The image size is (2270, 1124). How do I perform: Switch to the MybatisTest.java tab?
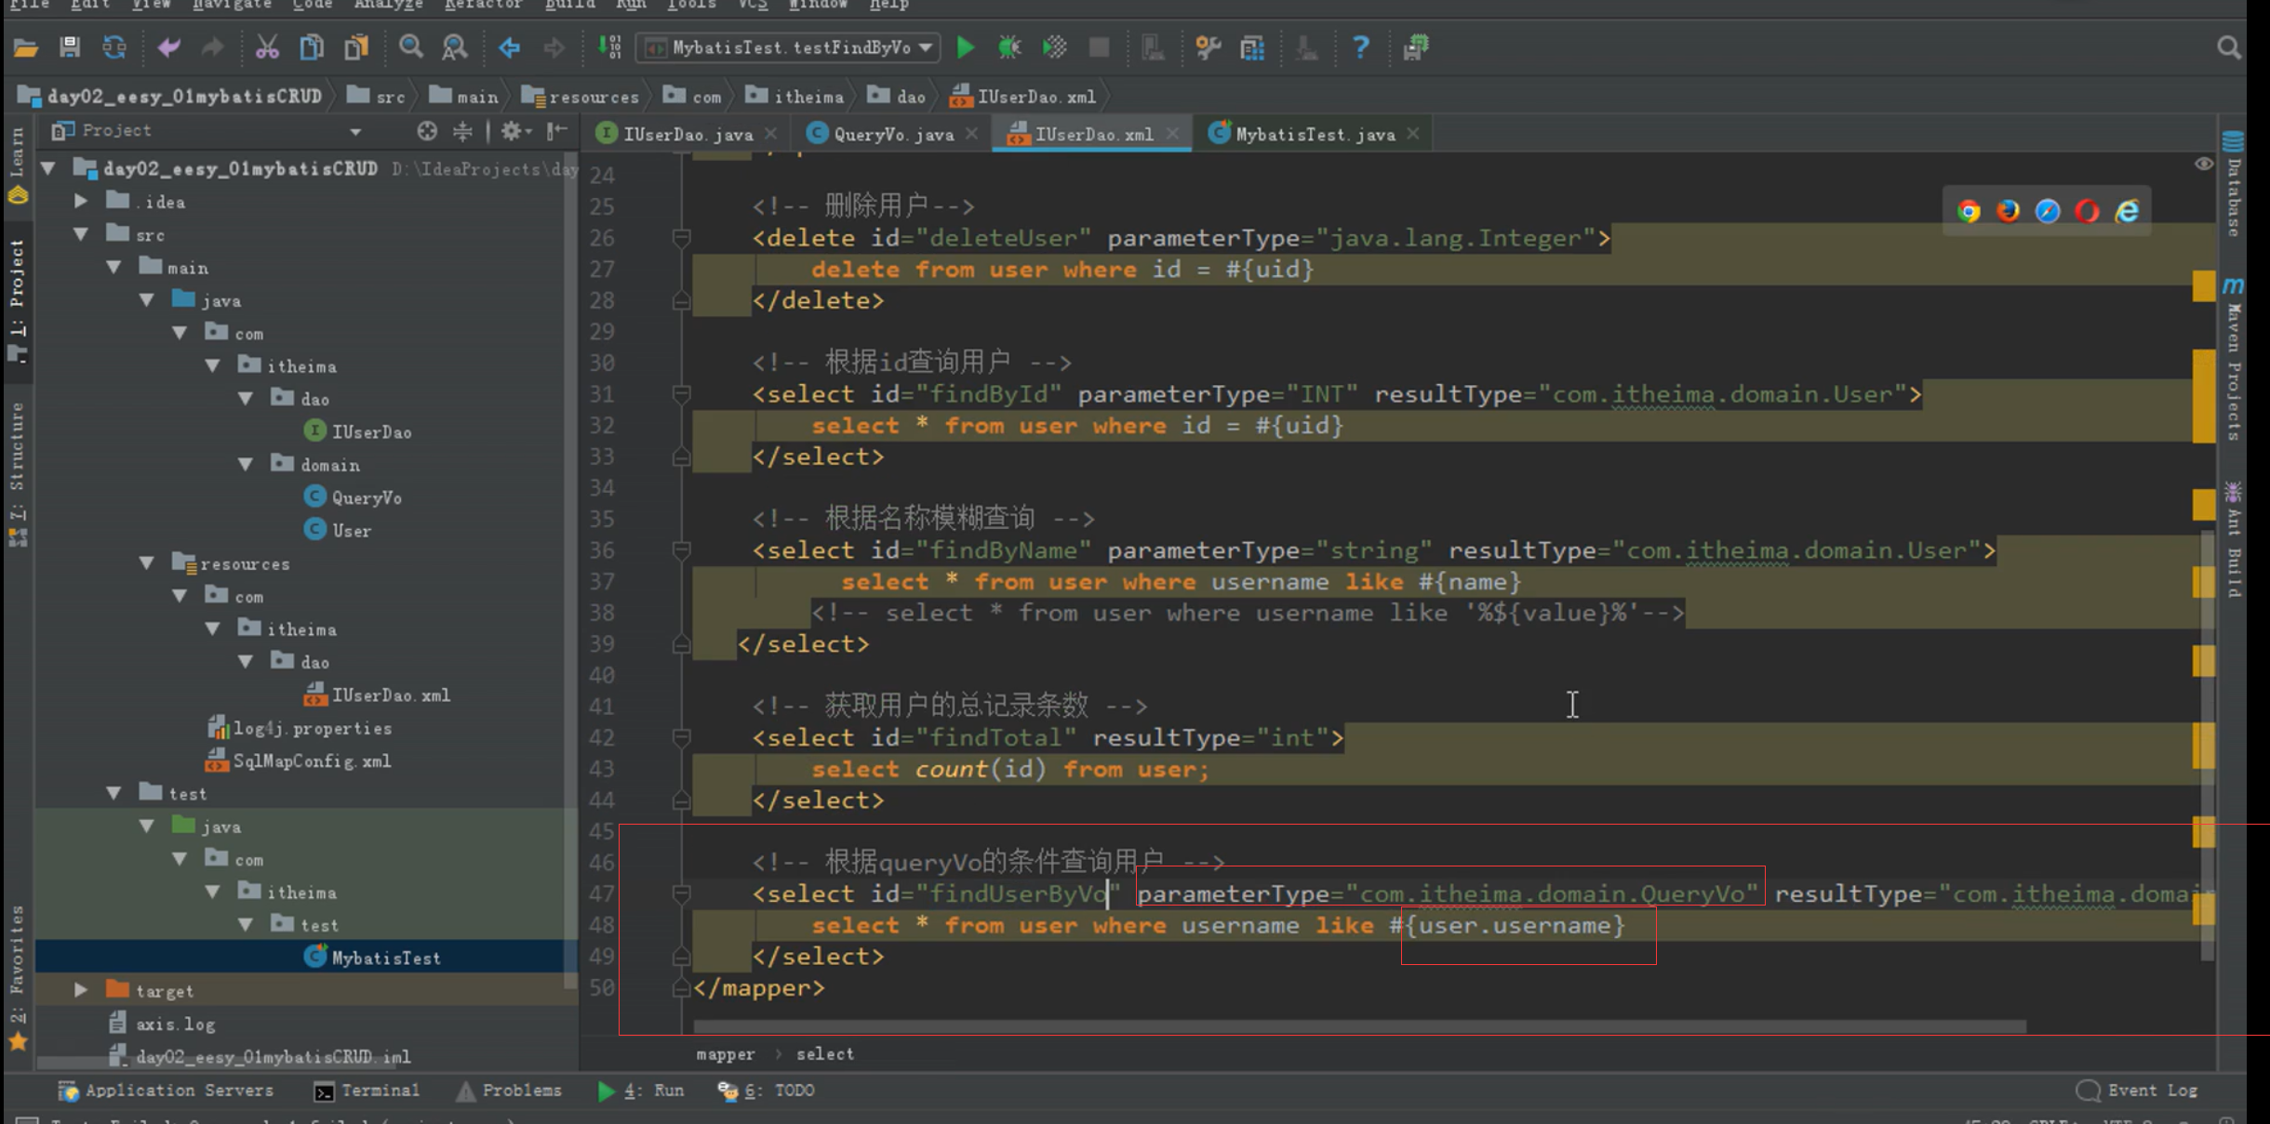coord(1314,135)
